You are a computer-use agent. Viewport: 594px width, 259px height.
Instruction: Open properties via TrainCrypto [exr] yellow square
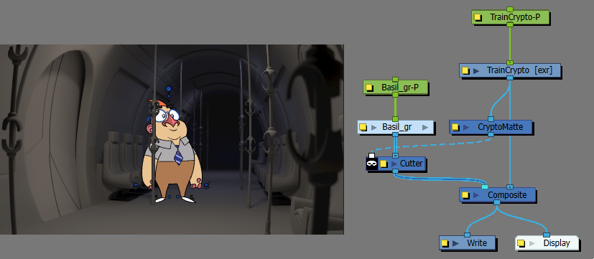point(465,71)
